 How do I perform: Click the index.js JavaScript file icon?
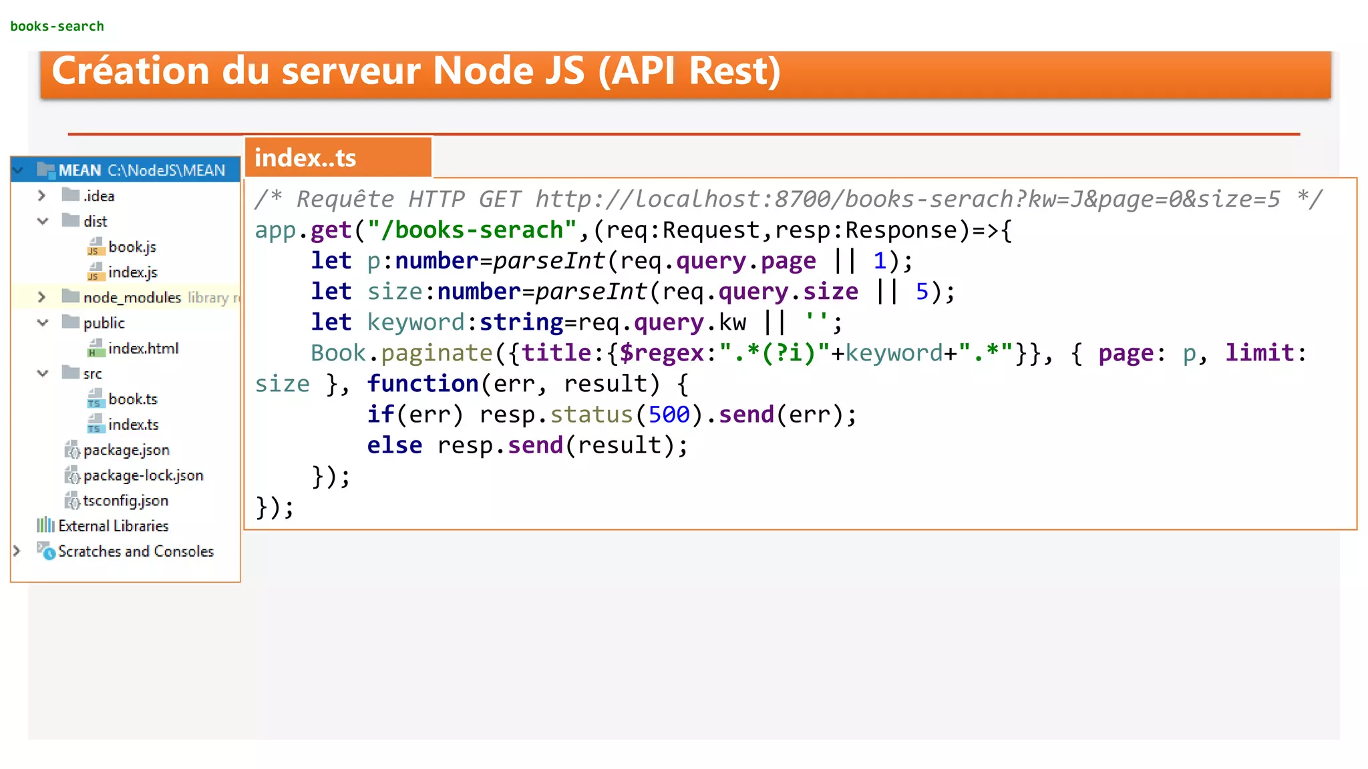(96, 272)
